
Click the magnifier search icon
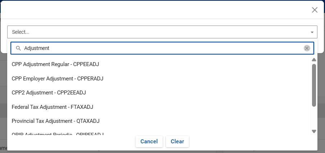pos(18,48)
